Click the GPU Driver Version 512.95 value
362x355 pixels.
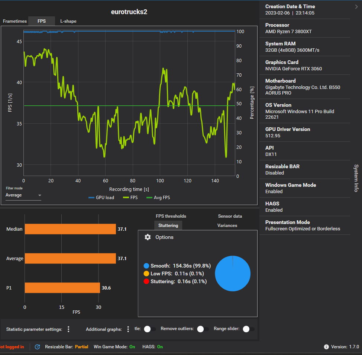click(x=273, y=136)
